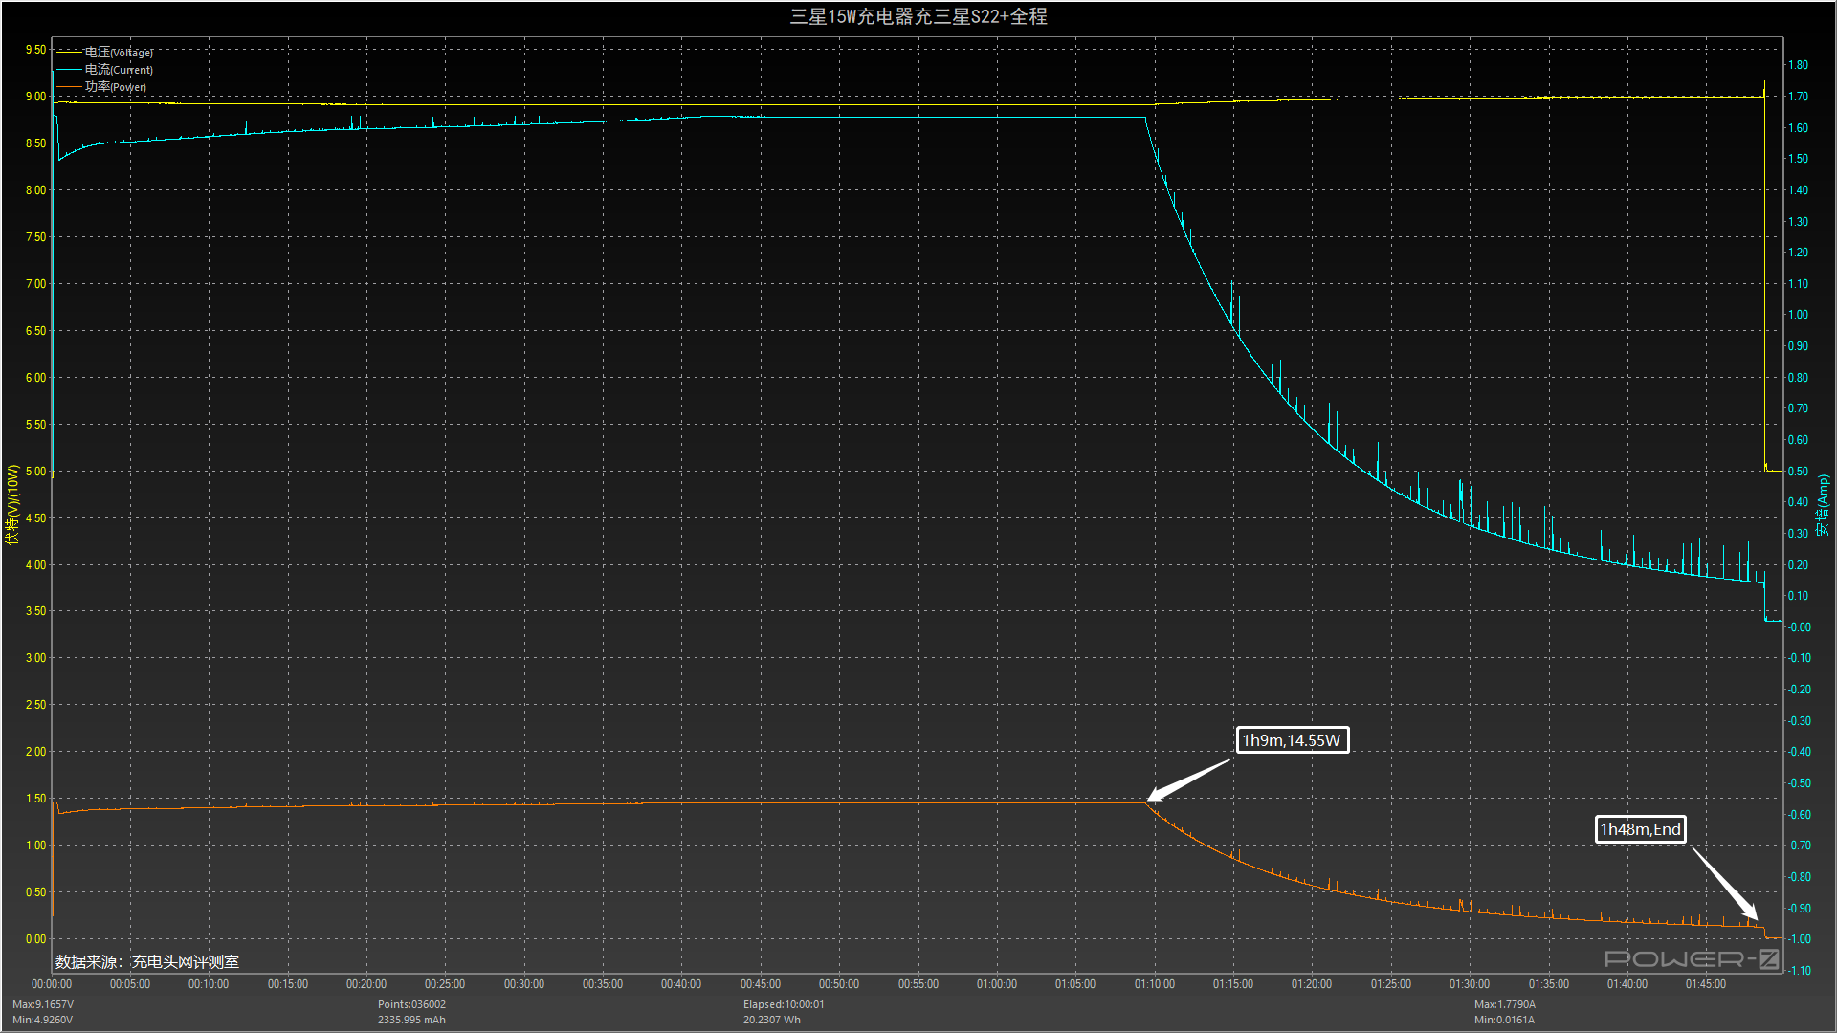Click the 01:10:00 time axis label
The height and width of the screenshot is (1033, 1837).
click(1155, 984)
